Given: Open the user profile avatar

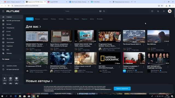Looking at the screenshot, I should point(170,11).
